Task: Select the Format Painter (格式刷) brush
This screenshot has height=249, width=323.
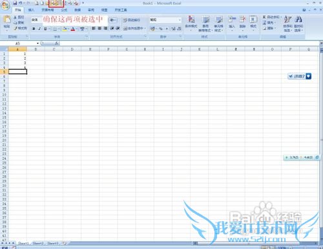Action: (21, 28)
